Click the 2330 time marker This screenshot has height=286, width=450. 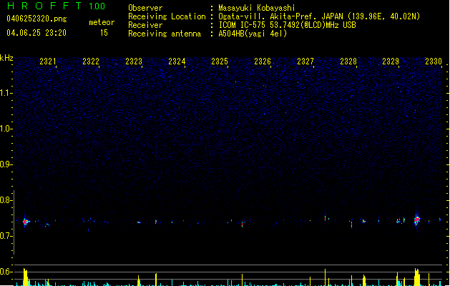click(x=434, y=61)
